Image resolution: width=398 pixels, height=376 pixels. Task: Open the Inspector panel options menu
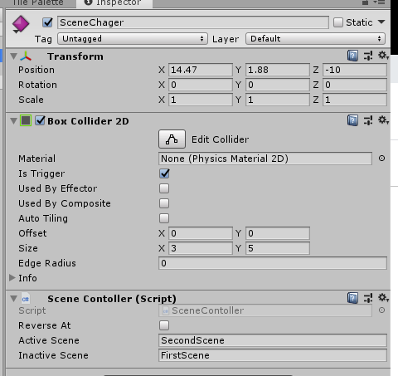[x=380, y=2]
